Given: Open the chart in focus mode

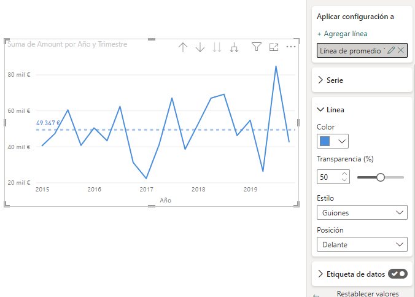Looking at the screenshot, I should tap(274, 47).
